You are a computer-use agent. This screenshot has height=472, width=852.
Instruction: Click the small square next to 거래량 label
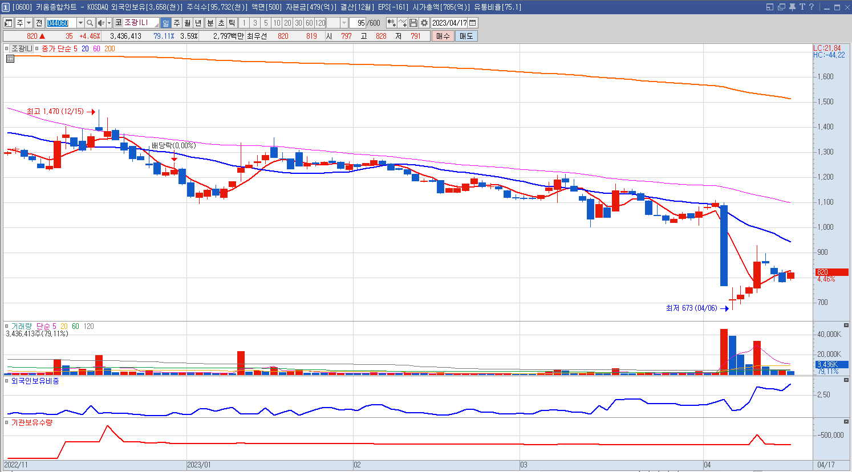pyautogui.click(x=7, y=327)
